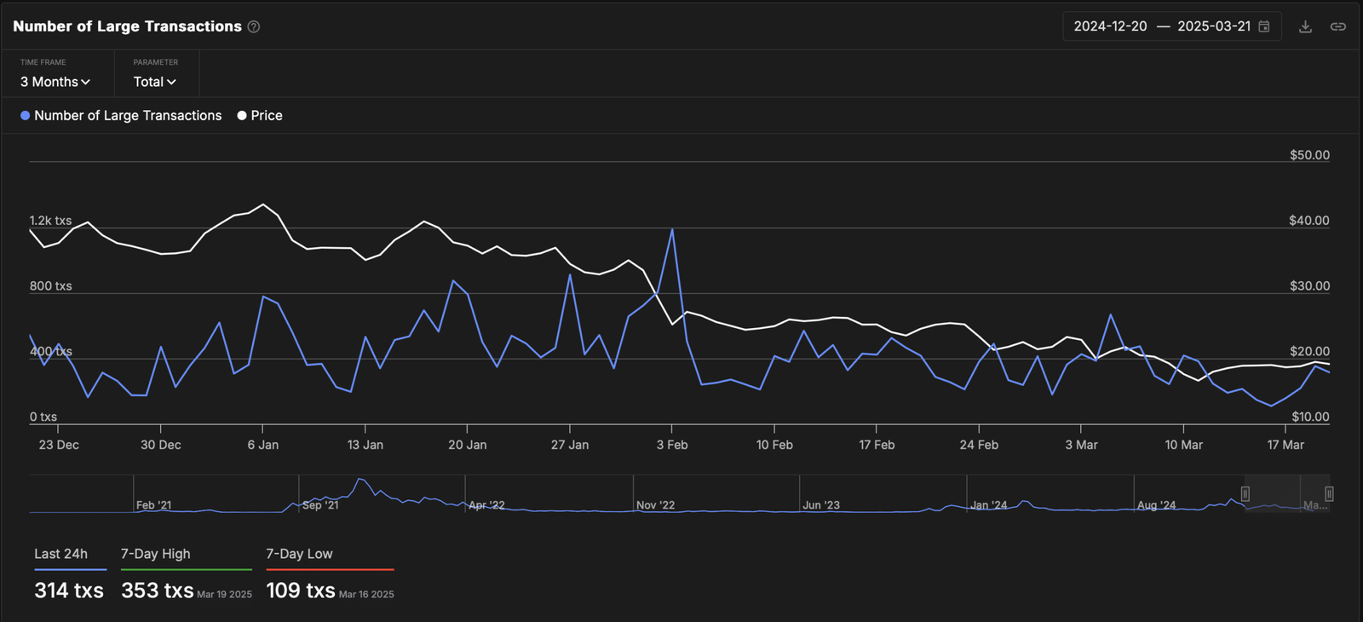Jump to Sep '21 on the overview timeline
The height and width of the screenshot is (622, 1363).
[320, 505]
